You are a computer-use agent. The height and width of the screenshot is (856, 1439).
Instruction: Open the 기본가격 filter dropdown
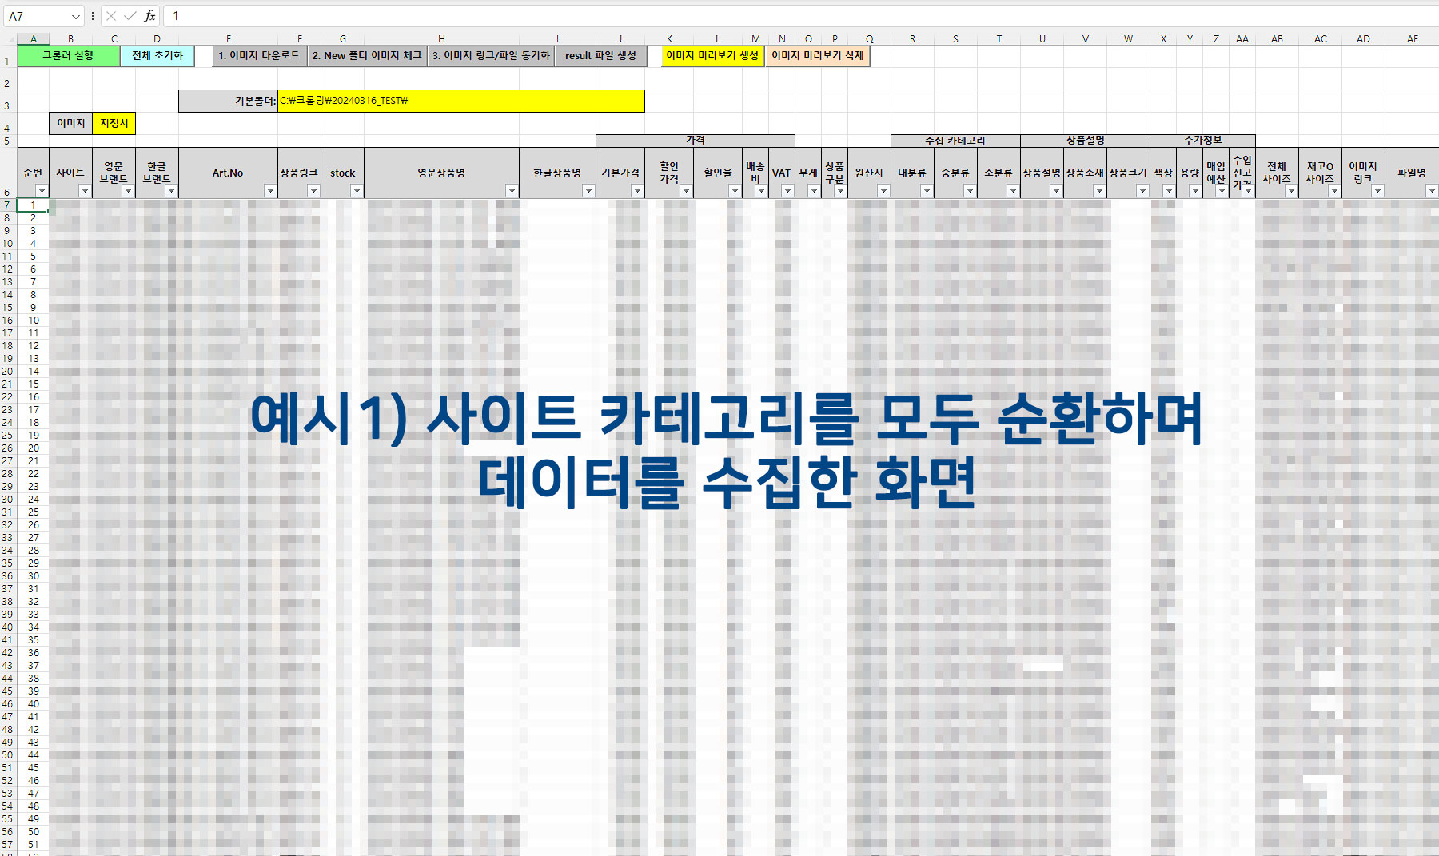coord(637,191)
